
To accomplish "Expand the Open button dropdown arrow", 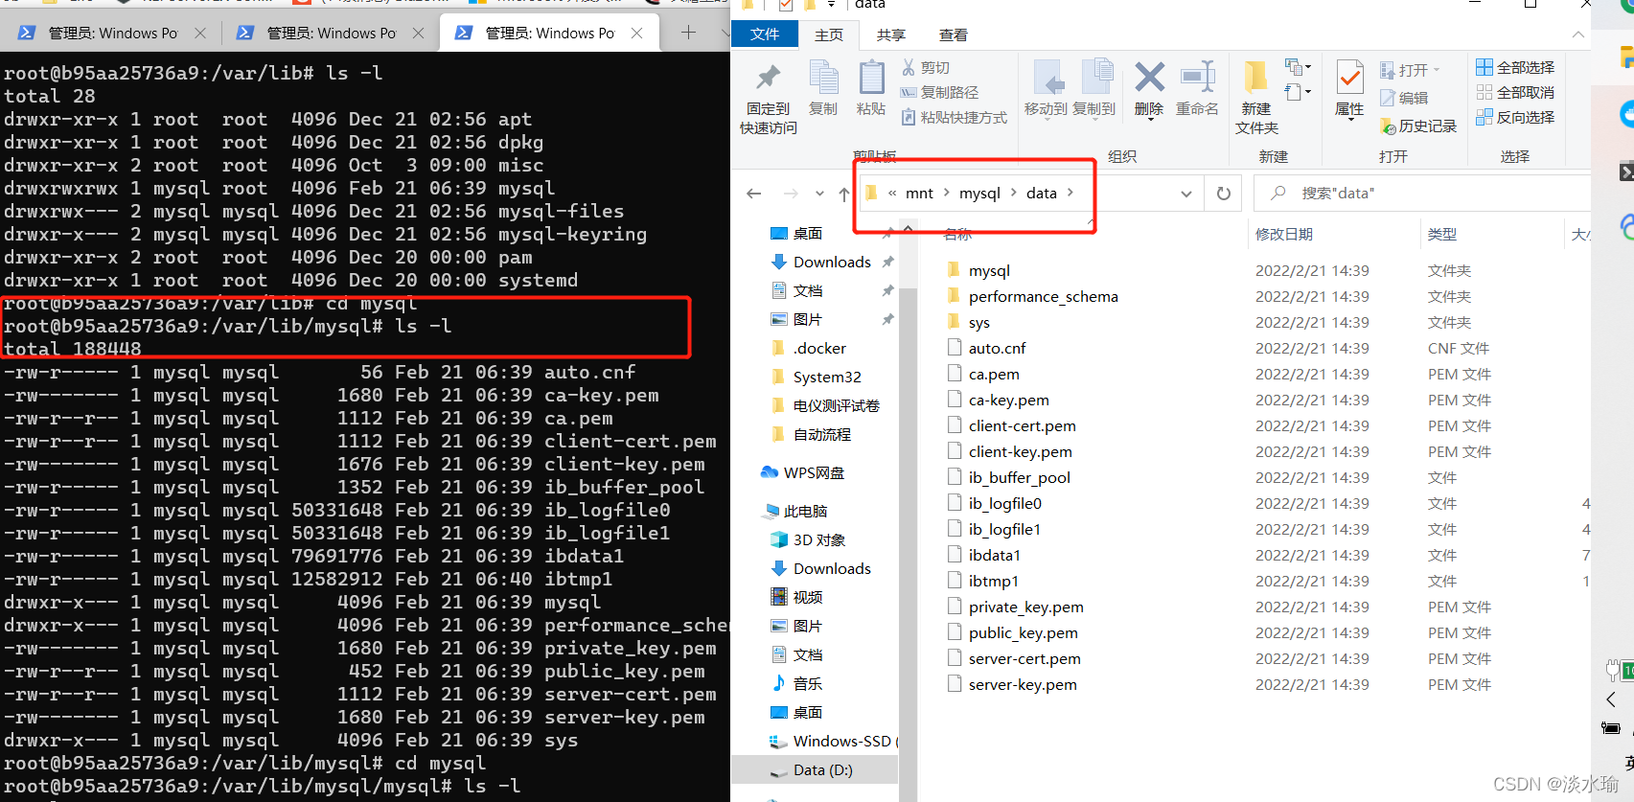I will tap(1437, 70).
